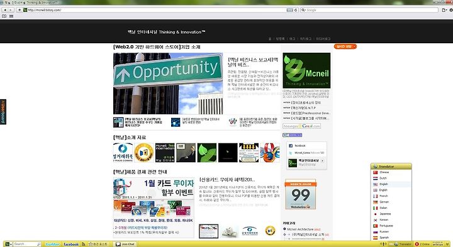This screenshot has height=247, width=453.
Task: Select Russian in the Translator list
Action: click(x=391, y=231)
